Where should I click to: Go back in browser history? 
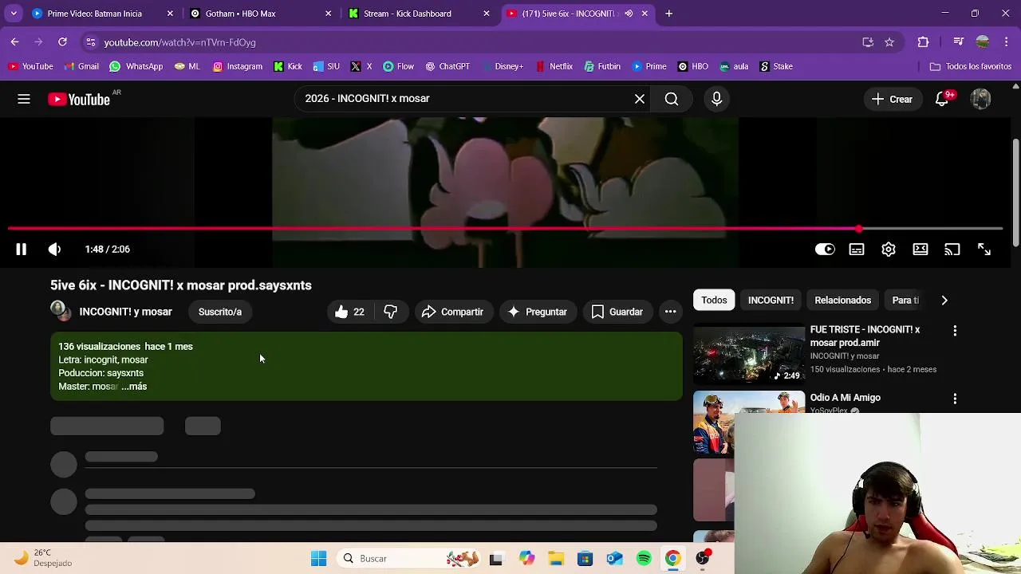14,41
